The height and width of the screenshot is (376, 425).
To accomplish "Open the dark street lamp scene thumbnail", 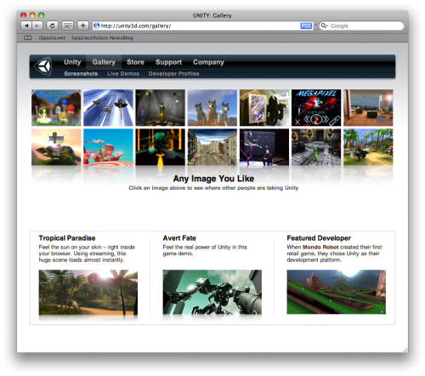I will [x=160, y=108].
